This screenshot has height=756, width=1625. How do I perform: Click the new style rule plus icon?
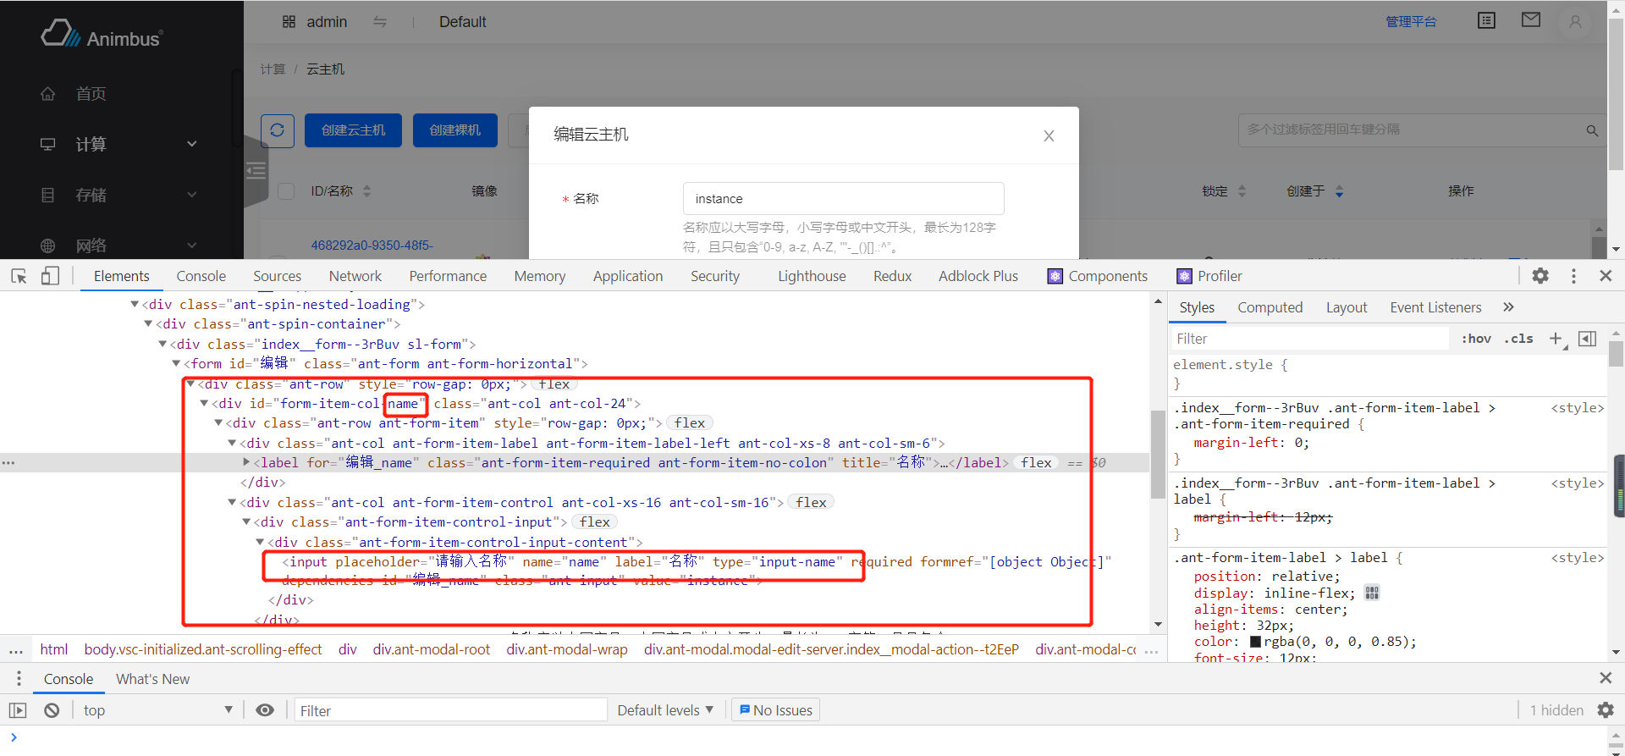click(1556, 339)
